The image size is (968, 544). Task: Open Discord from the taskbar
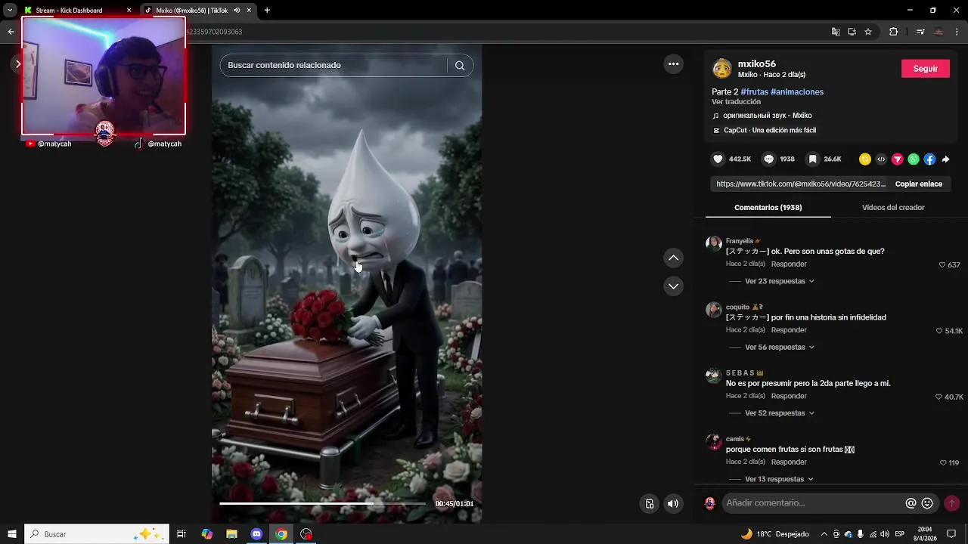tap(256, 534)
